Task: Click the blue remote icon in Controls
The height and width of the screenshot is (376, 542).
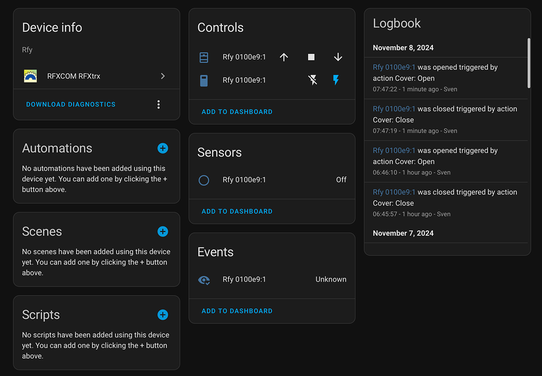Action: tap(204, 80)
